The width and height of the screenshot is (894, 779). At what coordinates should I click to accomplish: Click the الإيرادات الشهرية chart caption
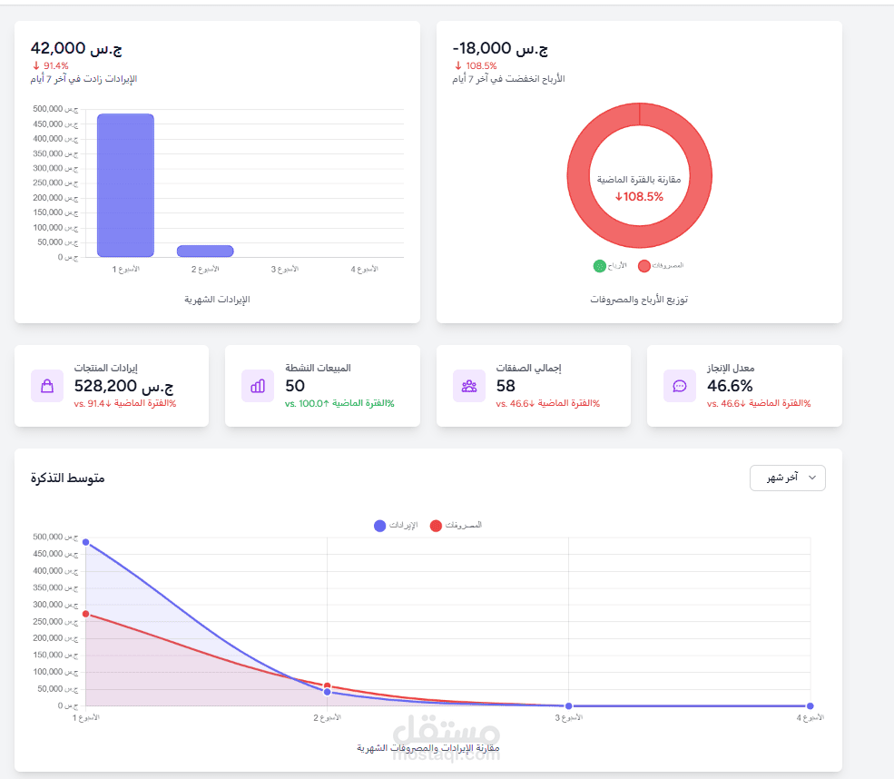click(217, 300)
